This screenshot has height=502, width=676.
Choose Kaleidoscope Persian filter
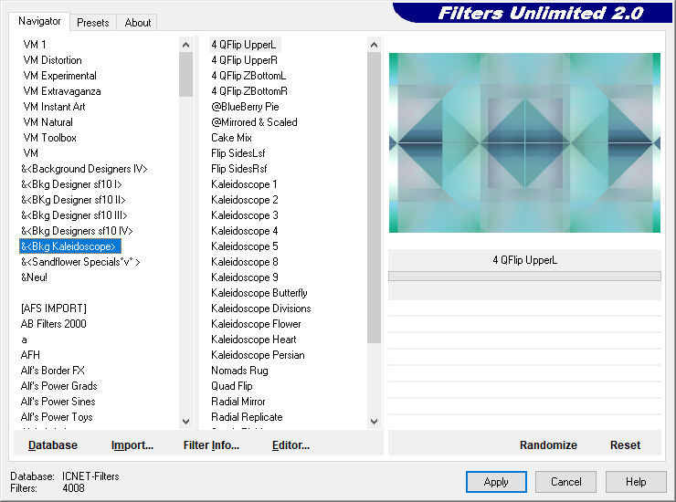258,355
